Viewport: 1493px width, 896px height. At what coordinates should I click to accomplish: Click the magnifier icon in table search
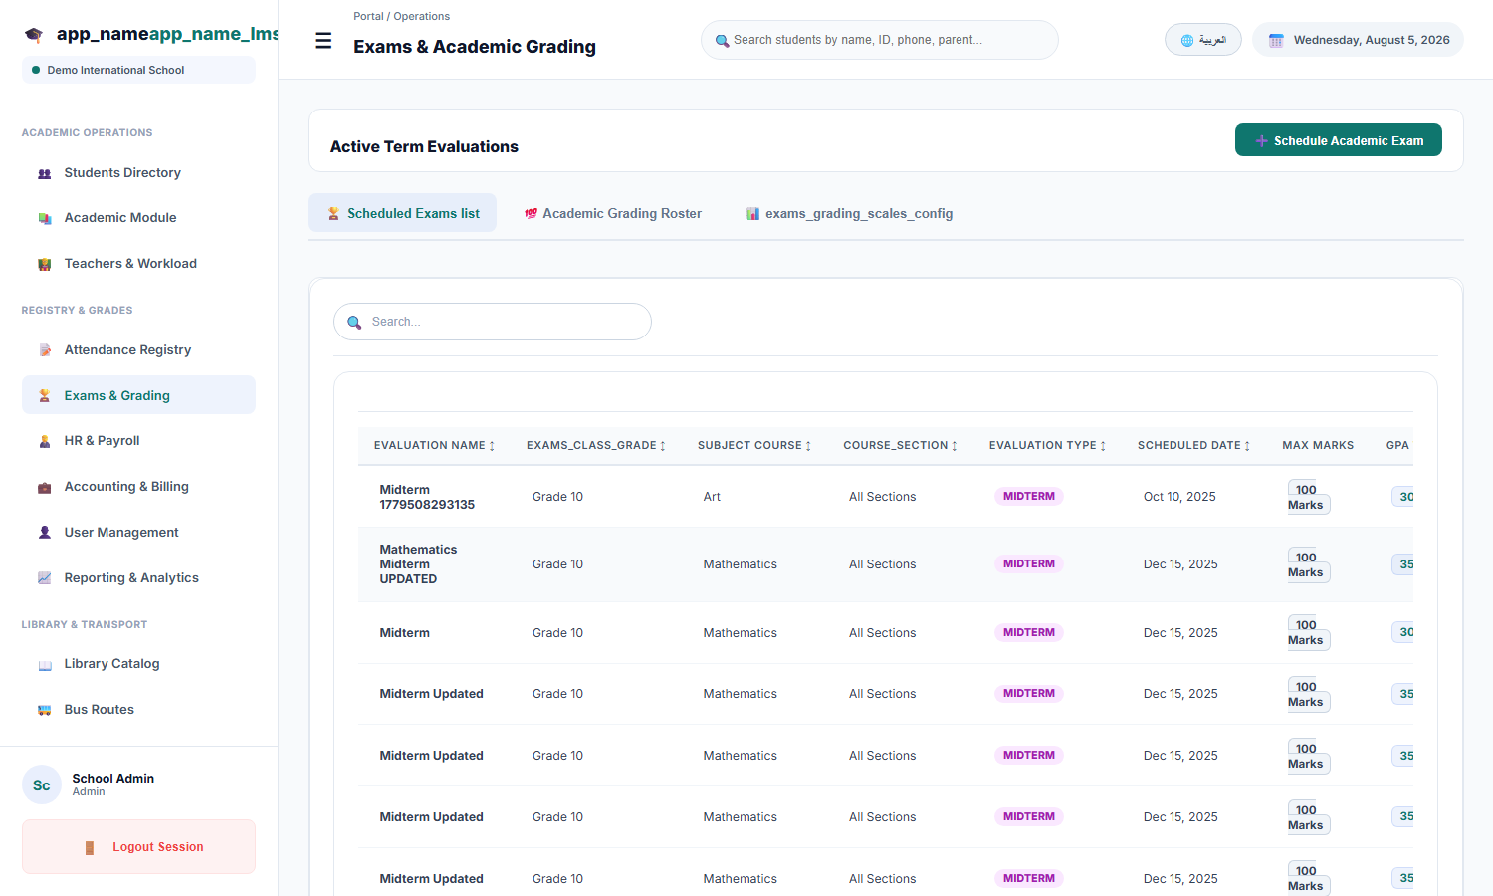tap(354, 323)
